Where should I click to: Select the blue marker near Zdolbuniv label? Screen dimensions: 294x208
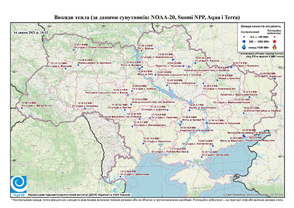[78, 65]
